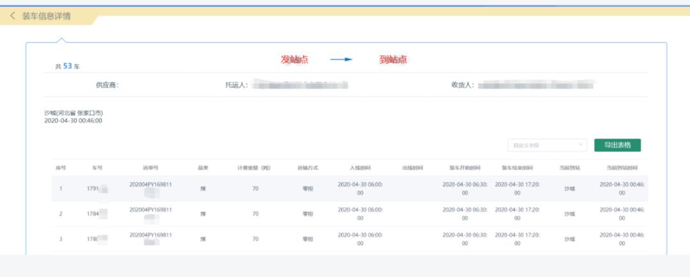The width and height of the screenshot is (690, 277).
Task: Click the 入线时间 column header
Action: 360,168
